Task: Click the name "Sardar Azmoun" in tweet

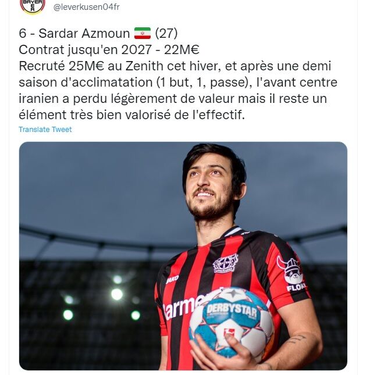Action: point(84,33)
